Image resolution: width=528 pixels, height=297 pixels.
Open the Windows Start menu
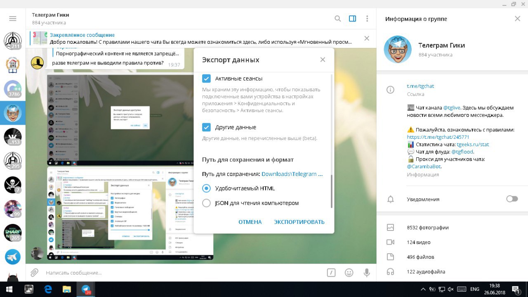pyautogui.click(x=9, y=289)
